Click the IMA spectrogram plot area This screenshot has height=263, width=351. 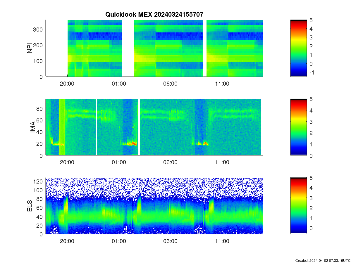pos(154,127)
